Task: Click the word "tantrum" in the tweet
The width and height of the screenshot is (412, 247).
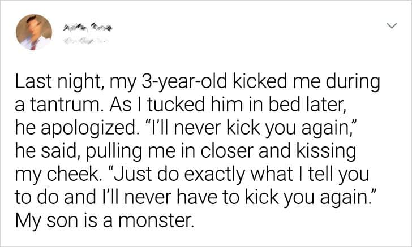Action: (x=63, y=106)
